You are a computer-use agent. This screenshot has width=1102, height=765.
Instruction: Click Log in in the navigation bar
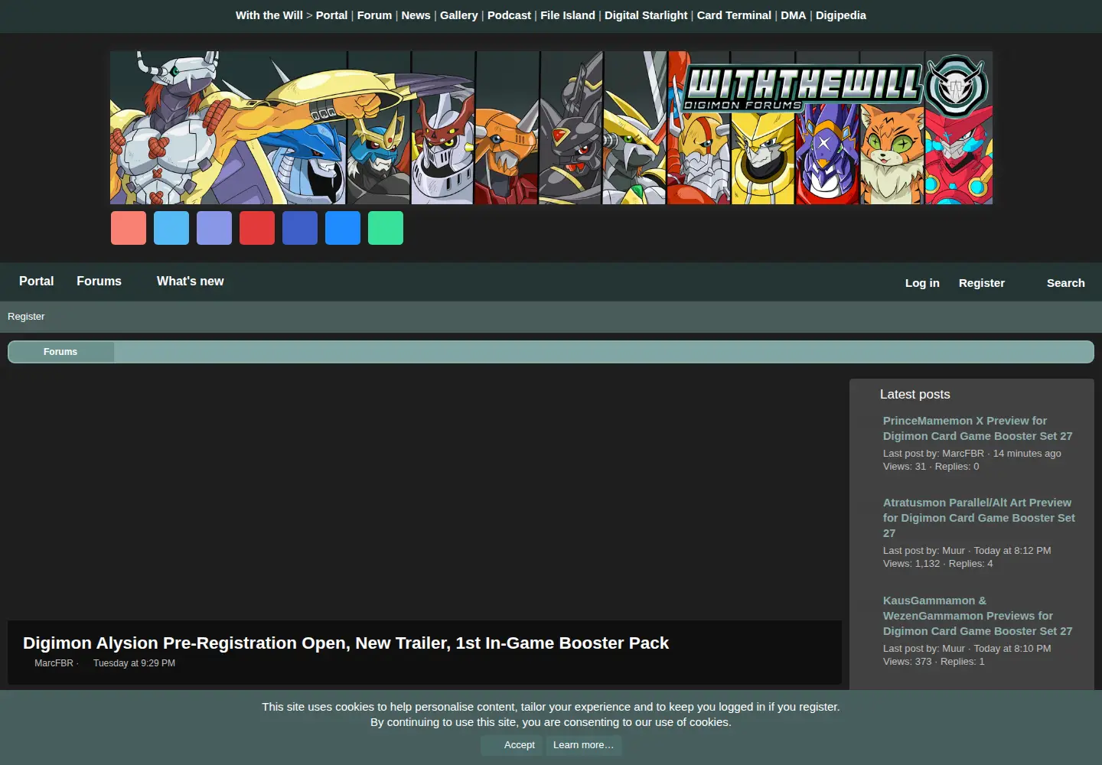[922, 283]
